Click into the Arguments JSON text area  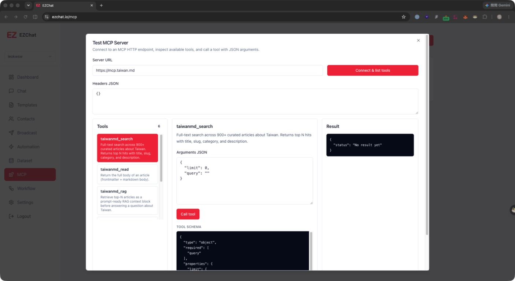[244, 181]
